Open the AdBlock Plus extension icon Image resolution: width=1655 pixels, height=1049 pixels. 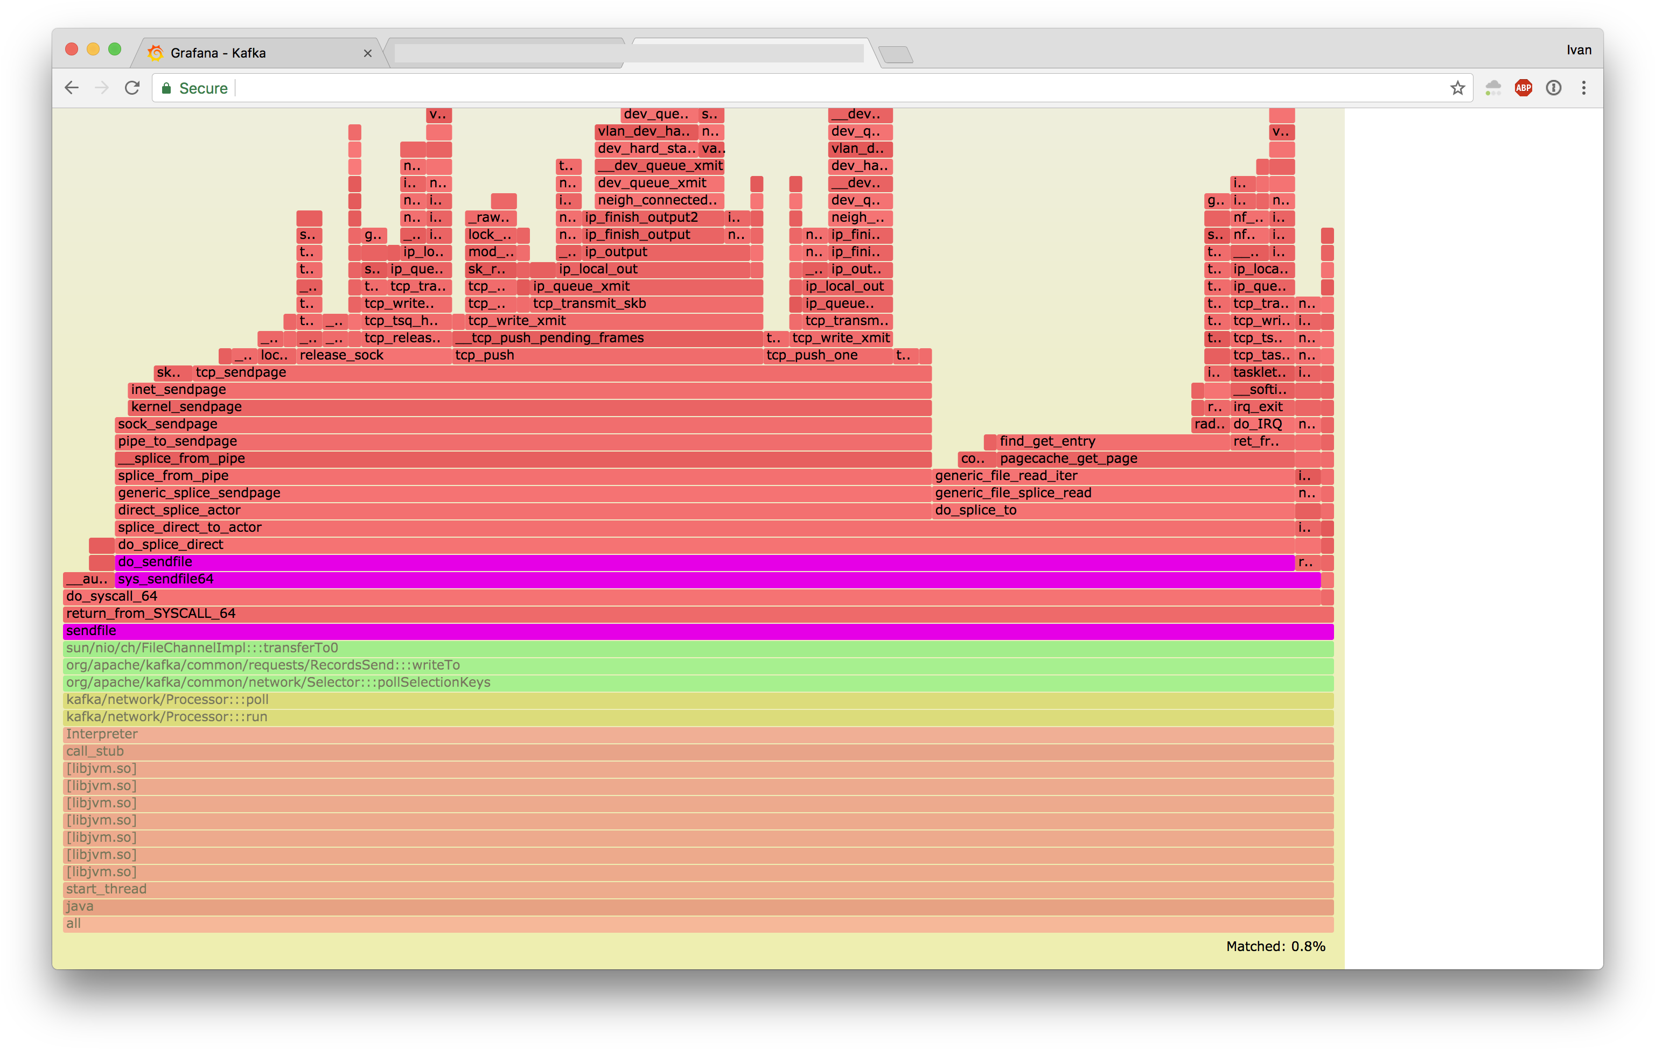point(1523,88)
